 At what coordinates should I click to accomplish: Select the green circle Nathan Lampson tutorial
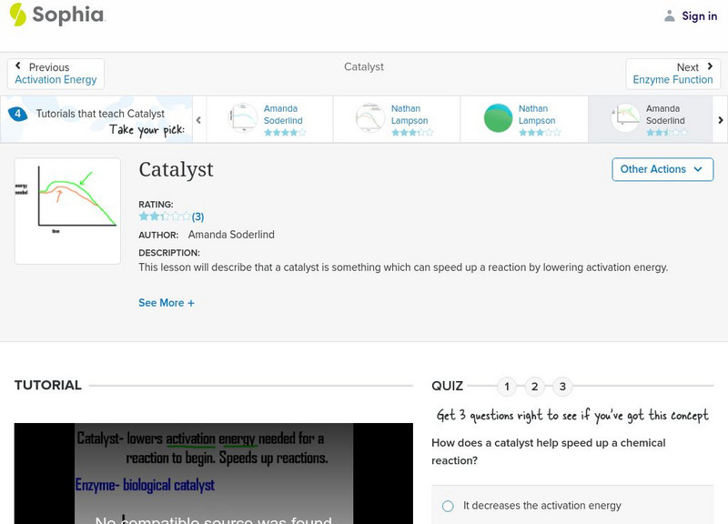498,119
